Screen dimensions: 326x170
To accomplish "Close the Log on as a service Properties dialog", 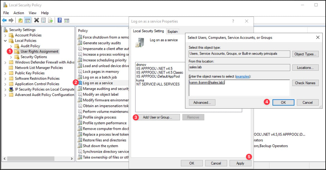I will 247,21.
